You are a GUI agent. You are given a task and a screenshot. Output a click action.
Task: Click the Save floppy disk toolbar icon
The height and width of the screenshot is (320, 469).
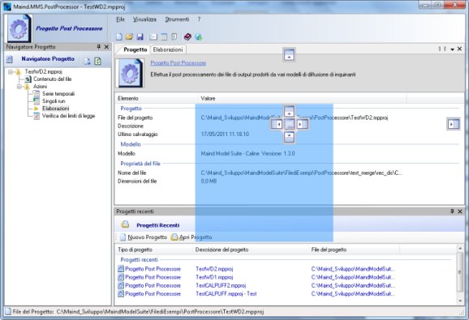coord(140,36)
